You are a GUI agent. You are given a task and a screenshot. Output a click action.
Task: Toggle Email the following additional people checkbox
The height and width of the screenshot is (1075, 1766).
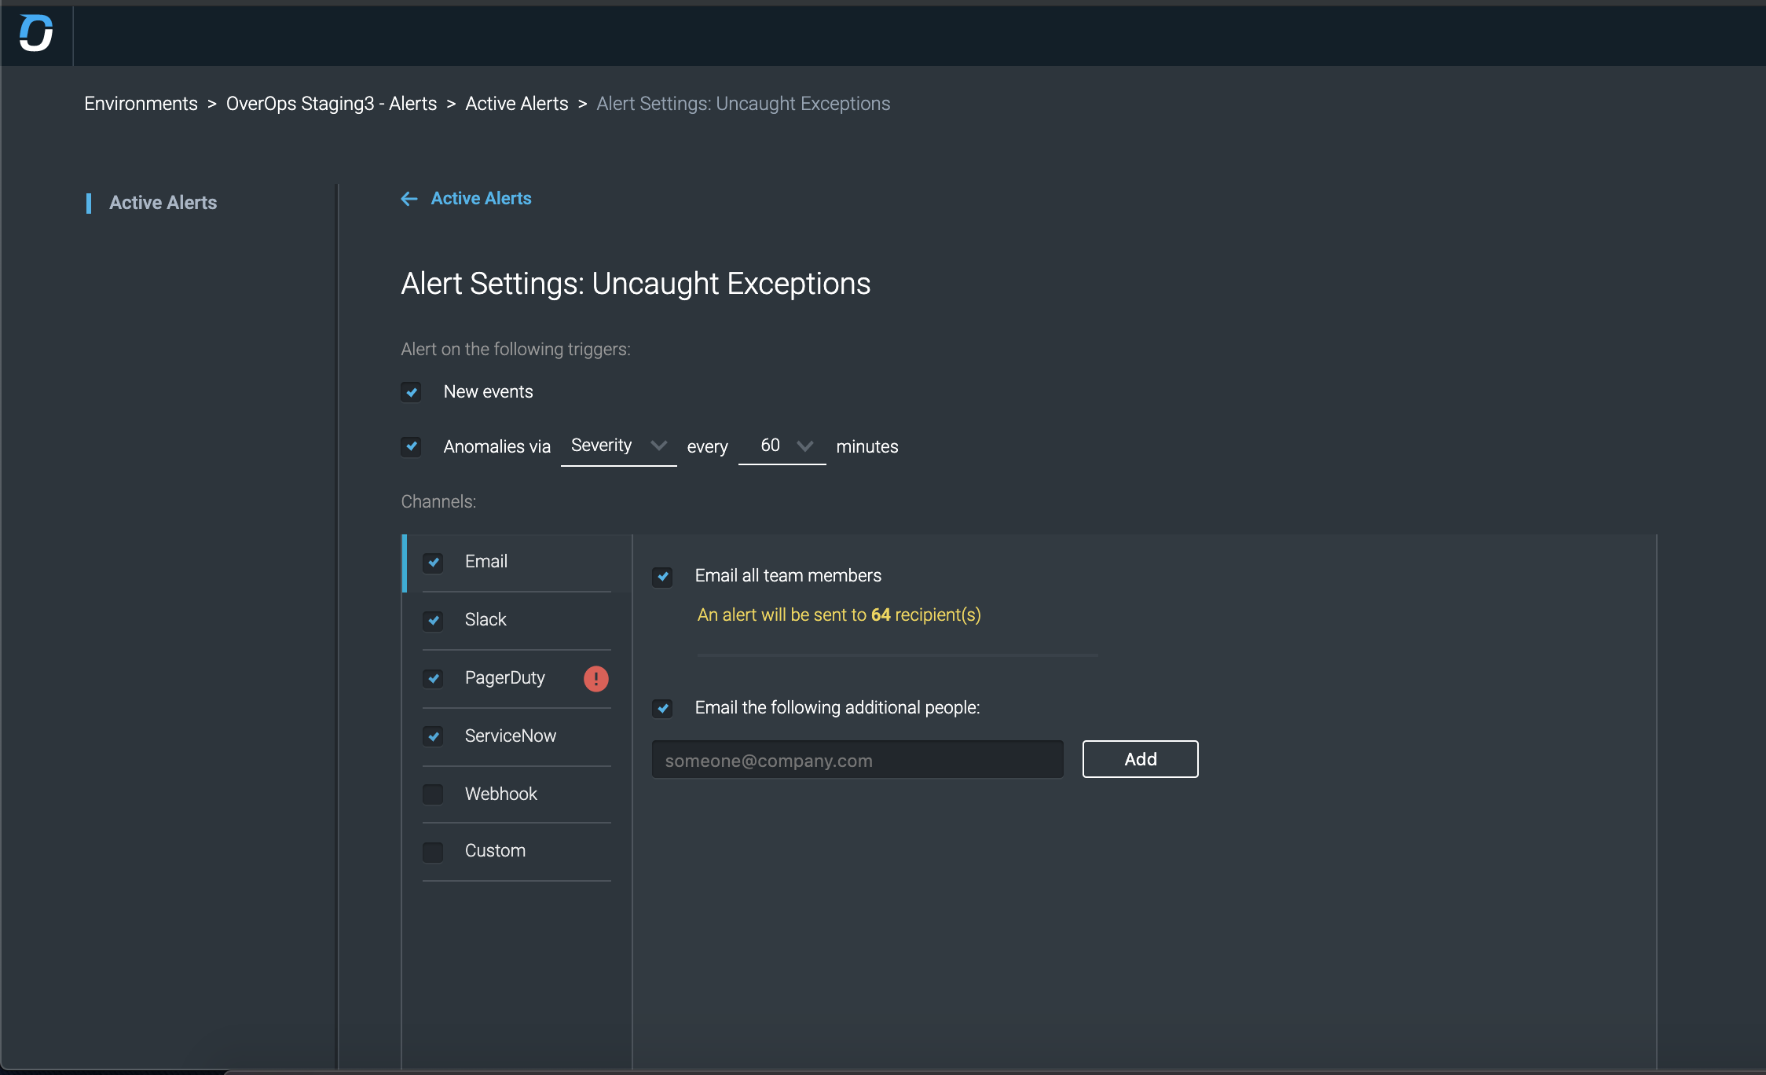[x=662, y=709]
